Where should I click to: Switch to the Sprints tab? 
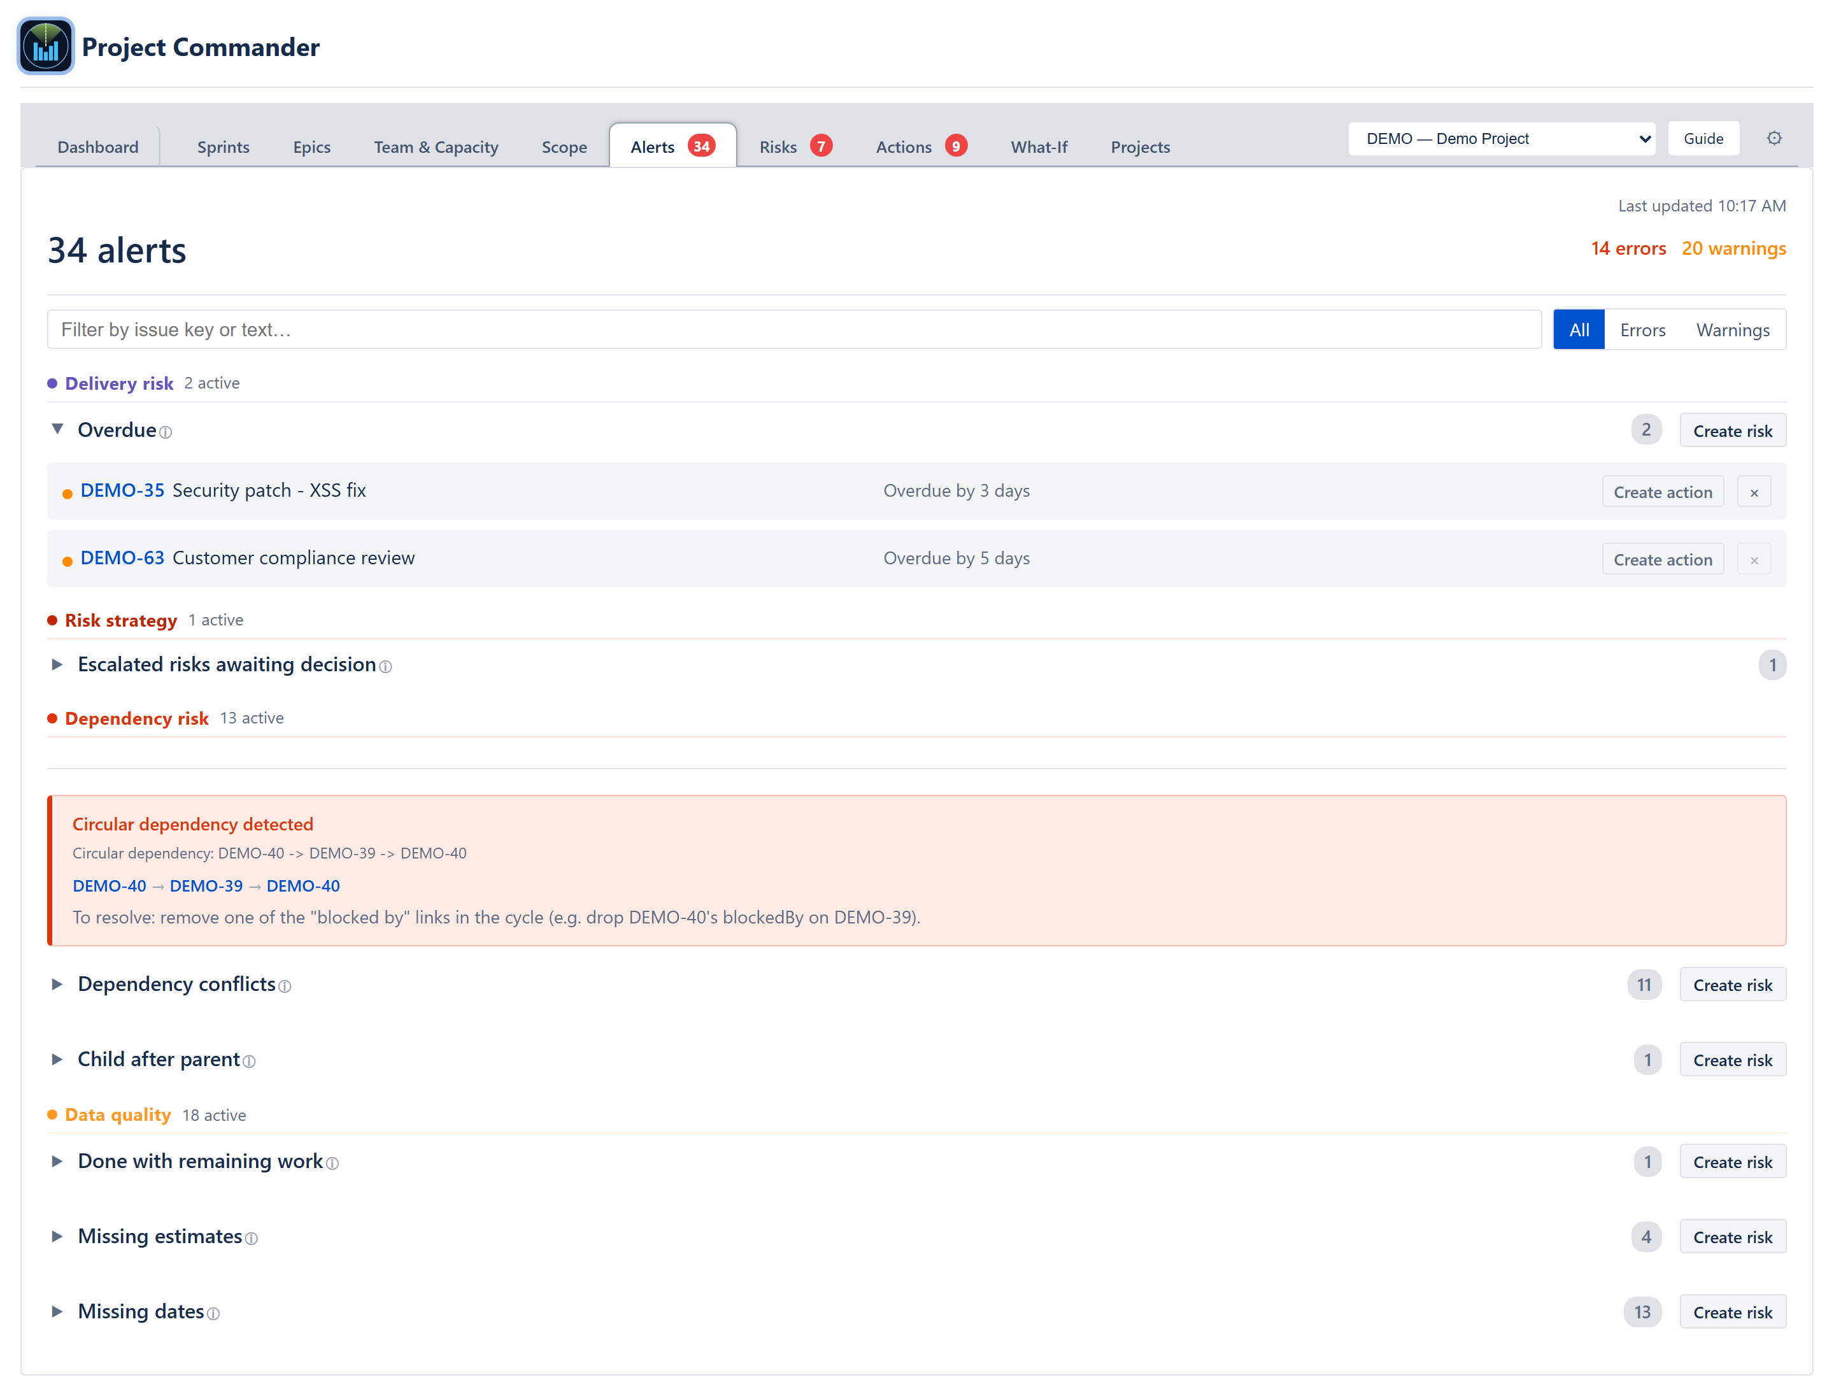224,147
